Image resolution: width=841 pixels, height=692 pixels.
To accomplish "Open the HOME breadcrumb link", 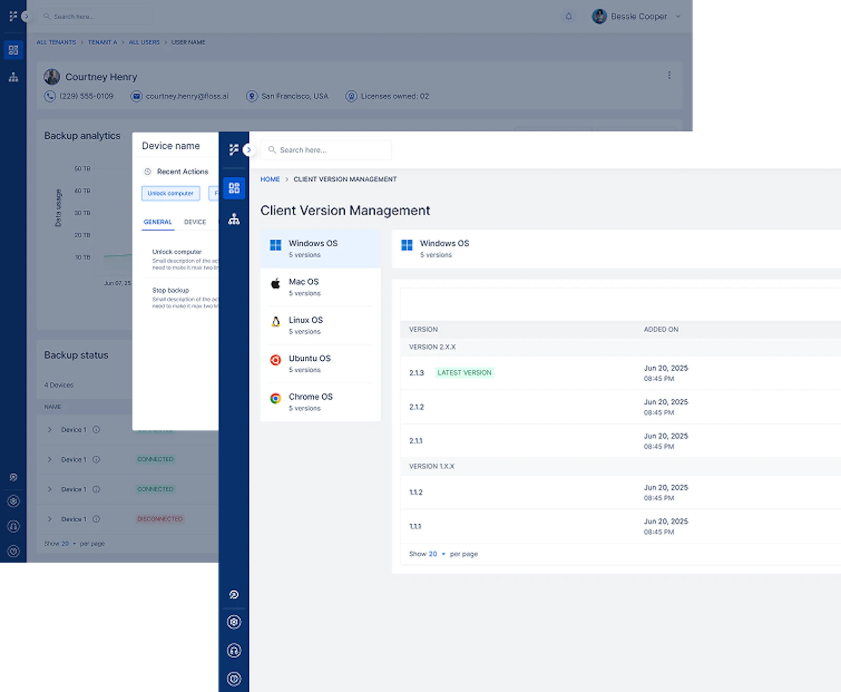I will coord(270,179).
